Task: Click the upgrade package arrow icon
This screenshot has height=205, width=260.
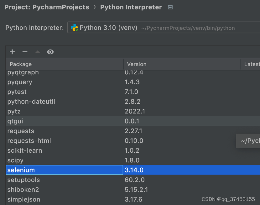Action: point(38,52)
